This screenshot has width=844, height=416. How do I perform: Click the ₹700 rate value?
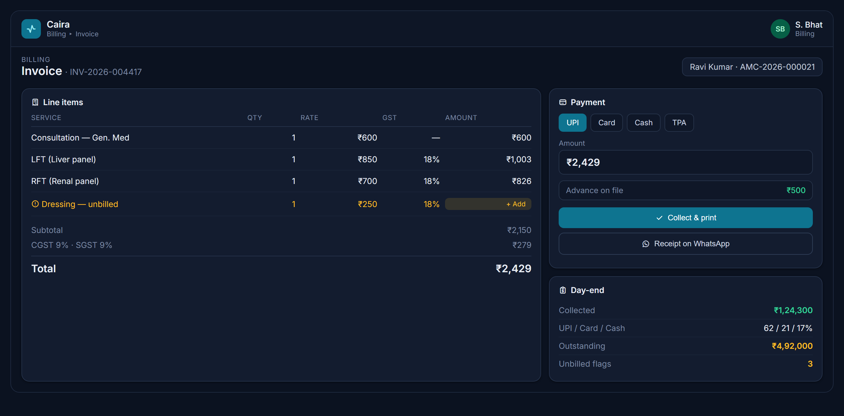coord(367,181)
